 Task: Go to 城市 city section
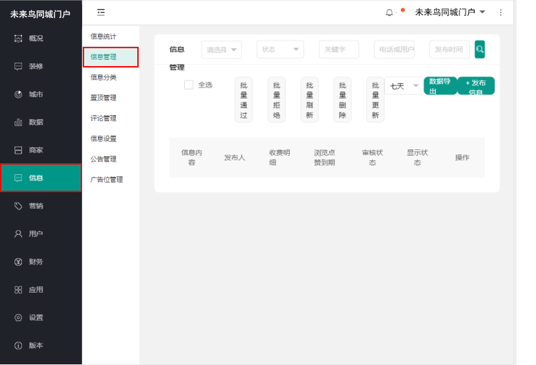[35, 94]
